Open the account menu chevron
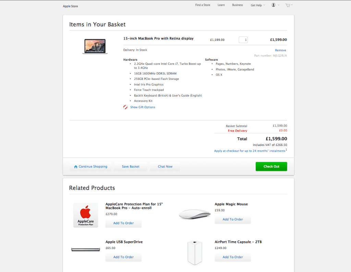Screen dimensions: 351x272 278,5
